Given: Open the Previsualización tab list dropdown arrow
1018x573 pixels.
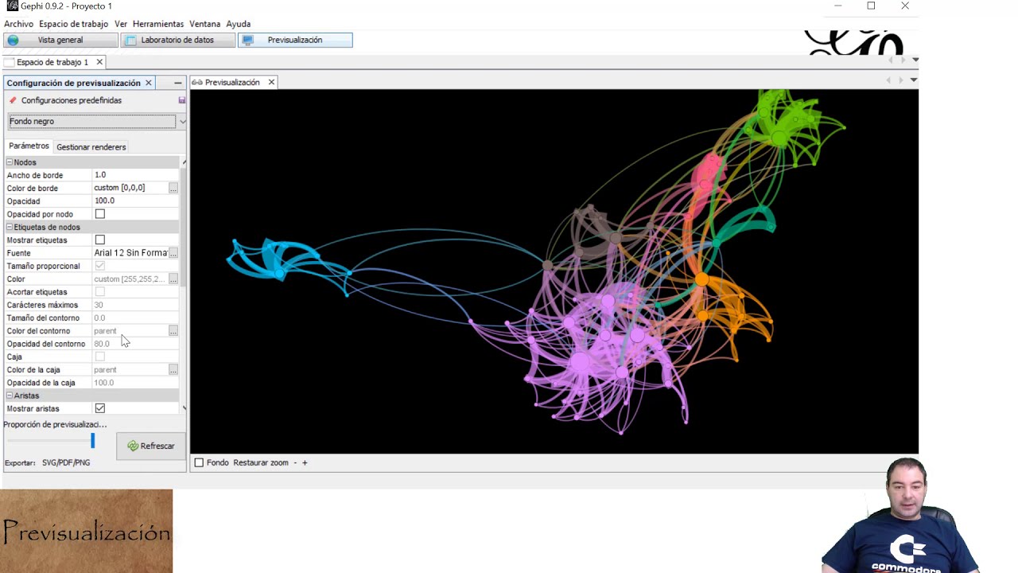Looking at the screenshot, I should [x=913, y=80].
